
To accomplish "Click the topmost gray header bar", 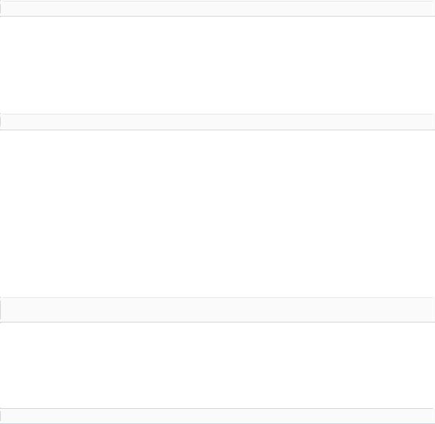I will pyautogui.click(x=217, y=9).
